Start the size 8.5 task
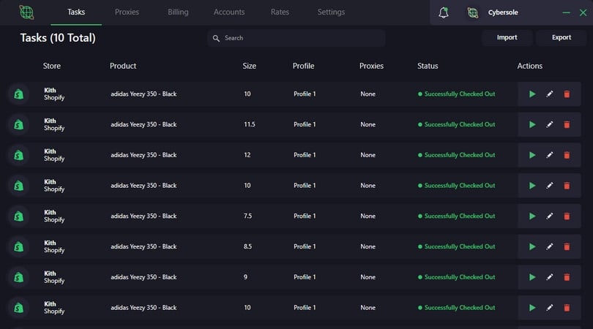Image resolution: width=593 pixels, height=329 pixels. point(532,246)
